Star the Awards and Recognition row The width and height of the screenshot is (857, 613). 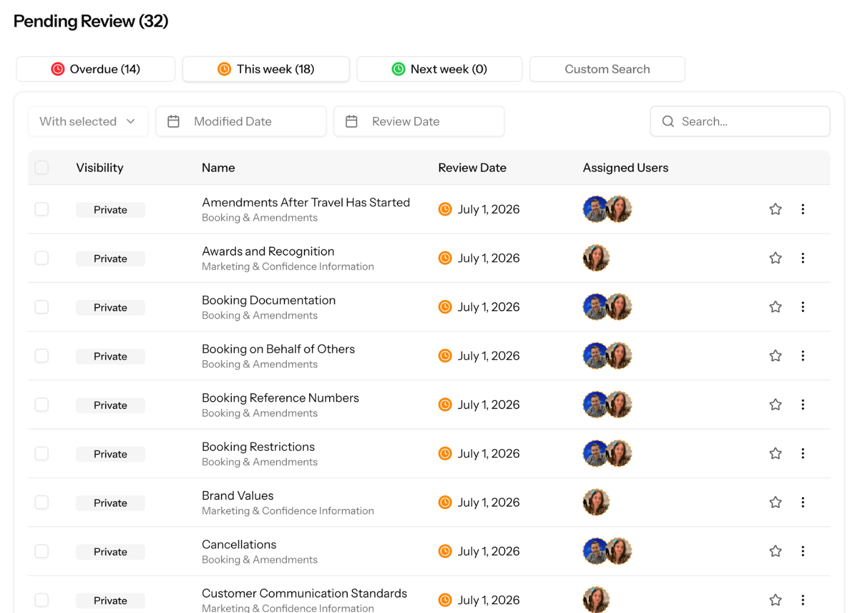pos(775,258)
